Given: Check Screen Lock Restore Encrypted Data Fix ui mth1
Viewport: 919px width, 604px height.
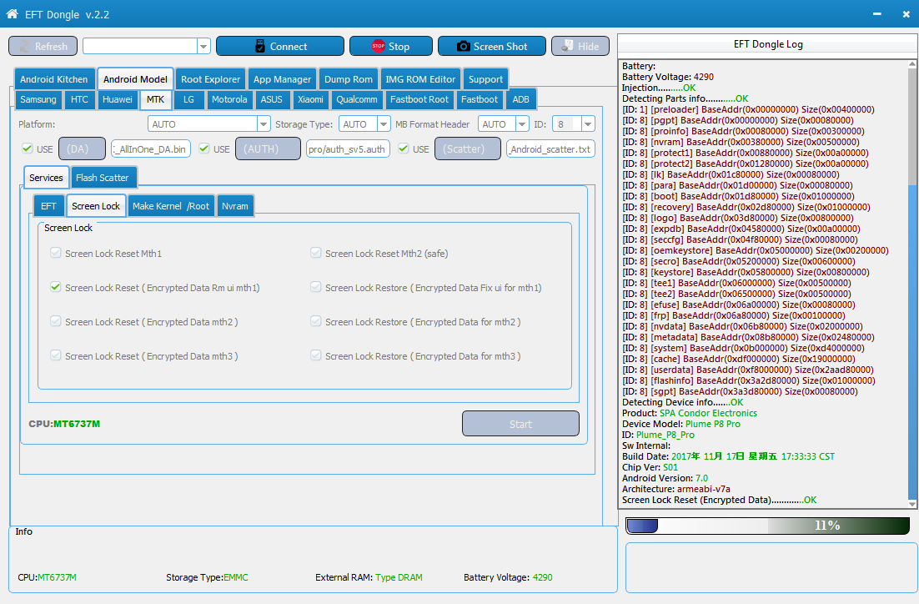Looking at the screenshot, I should click(x=316, y=287).
